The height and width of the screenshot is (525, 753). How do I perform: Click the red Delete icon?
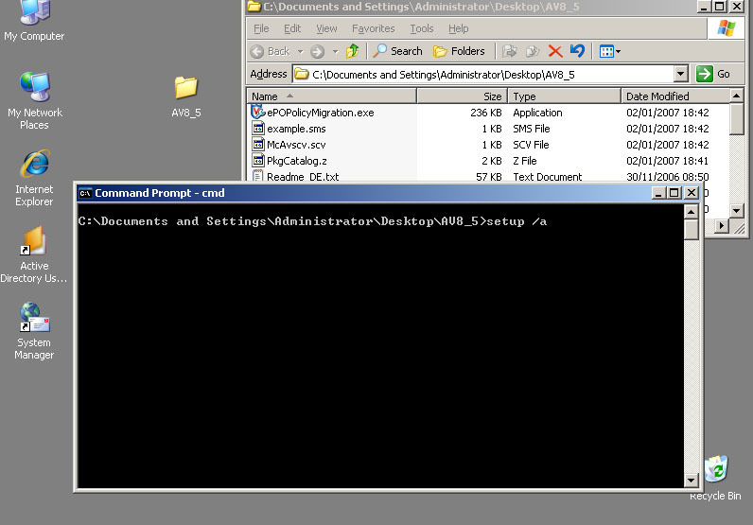[555, 51]
